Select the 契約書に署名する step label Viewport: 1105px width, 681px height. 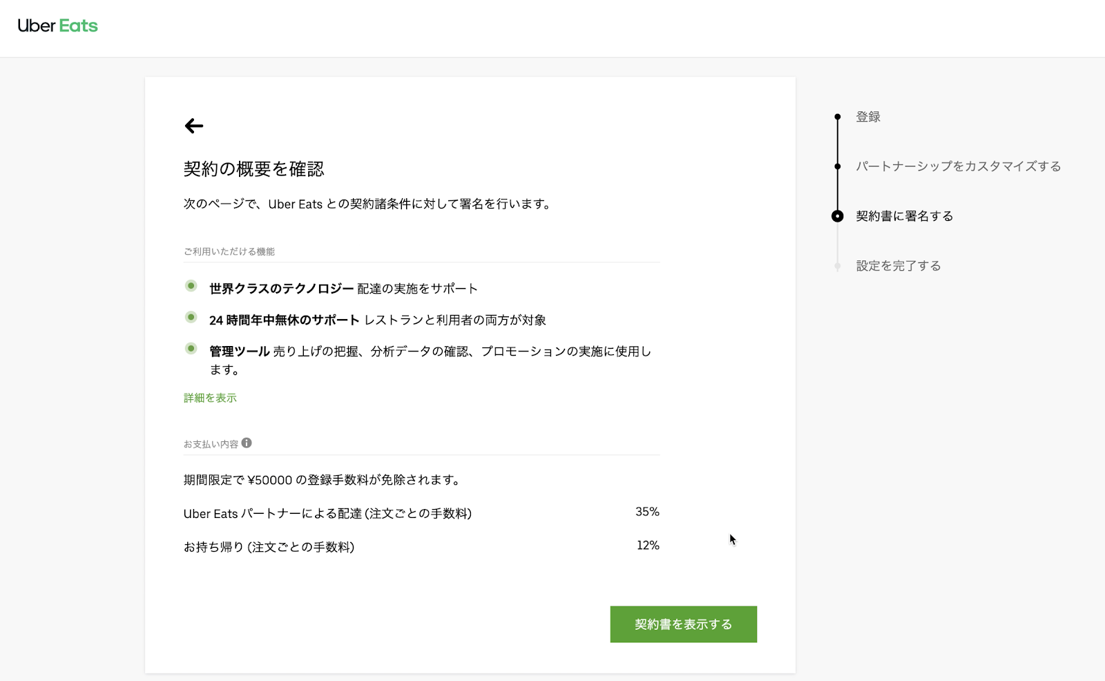click(904, 215)
